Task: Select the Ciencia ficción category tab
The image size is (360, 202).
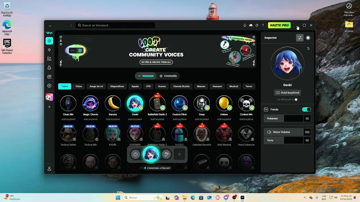Action: (x=181, y=86)
